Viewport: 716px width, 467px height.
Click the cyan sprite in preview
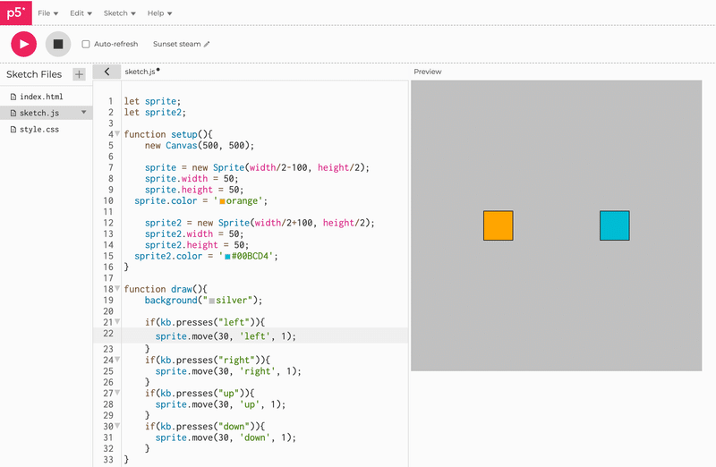coord(615,225)
